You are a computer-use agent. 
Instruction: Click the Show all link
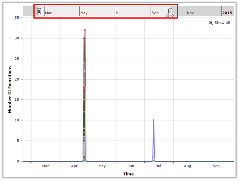[222, 23]
